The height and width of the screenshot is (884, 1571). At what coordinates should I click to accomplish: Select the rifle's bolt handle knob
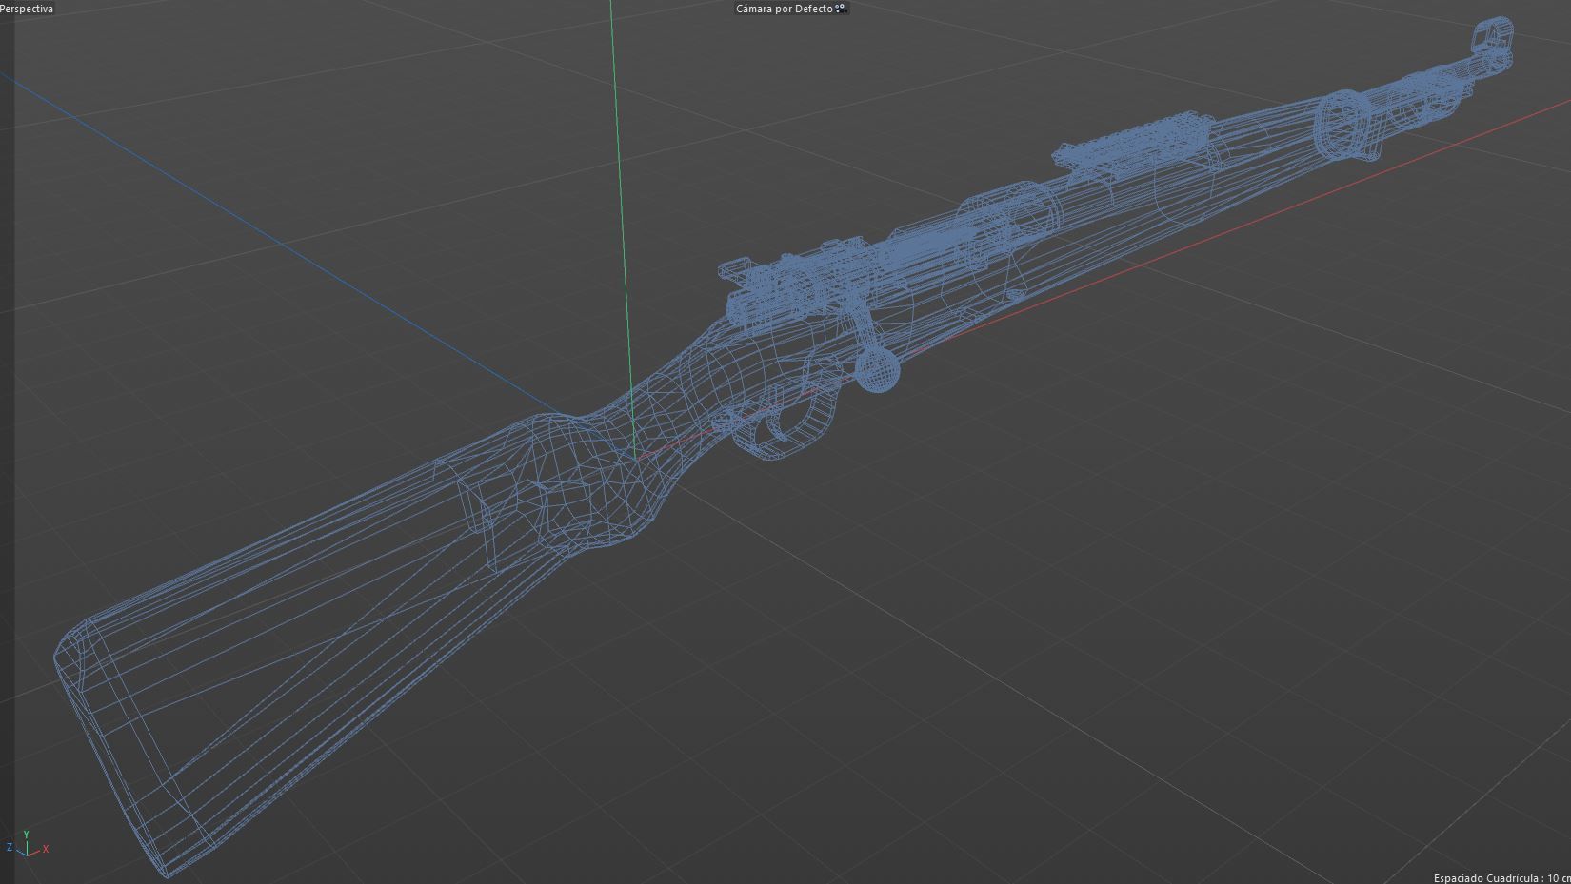pos(877,369)
